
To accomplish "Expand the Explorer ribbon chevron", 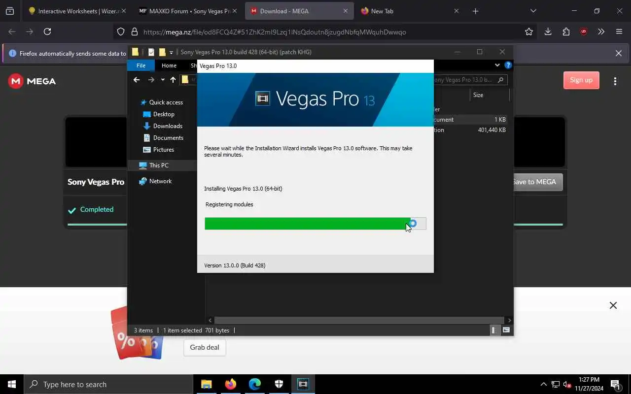I will pos(497,65).
